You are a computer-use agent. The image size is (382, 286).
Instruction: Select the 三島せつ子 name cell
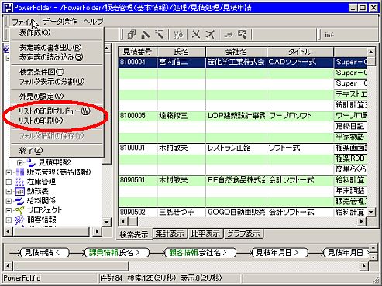pyautogui.click(x=181, y=213)
